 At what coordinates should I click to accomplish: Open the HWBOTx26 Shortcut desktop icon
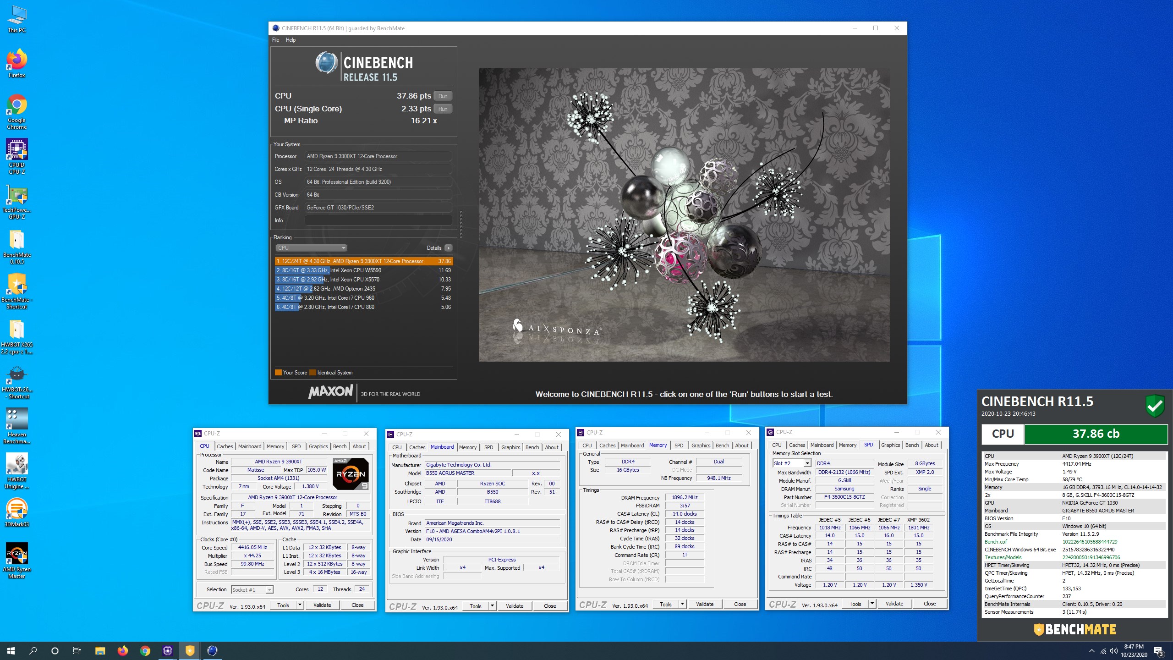[17, 381]
